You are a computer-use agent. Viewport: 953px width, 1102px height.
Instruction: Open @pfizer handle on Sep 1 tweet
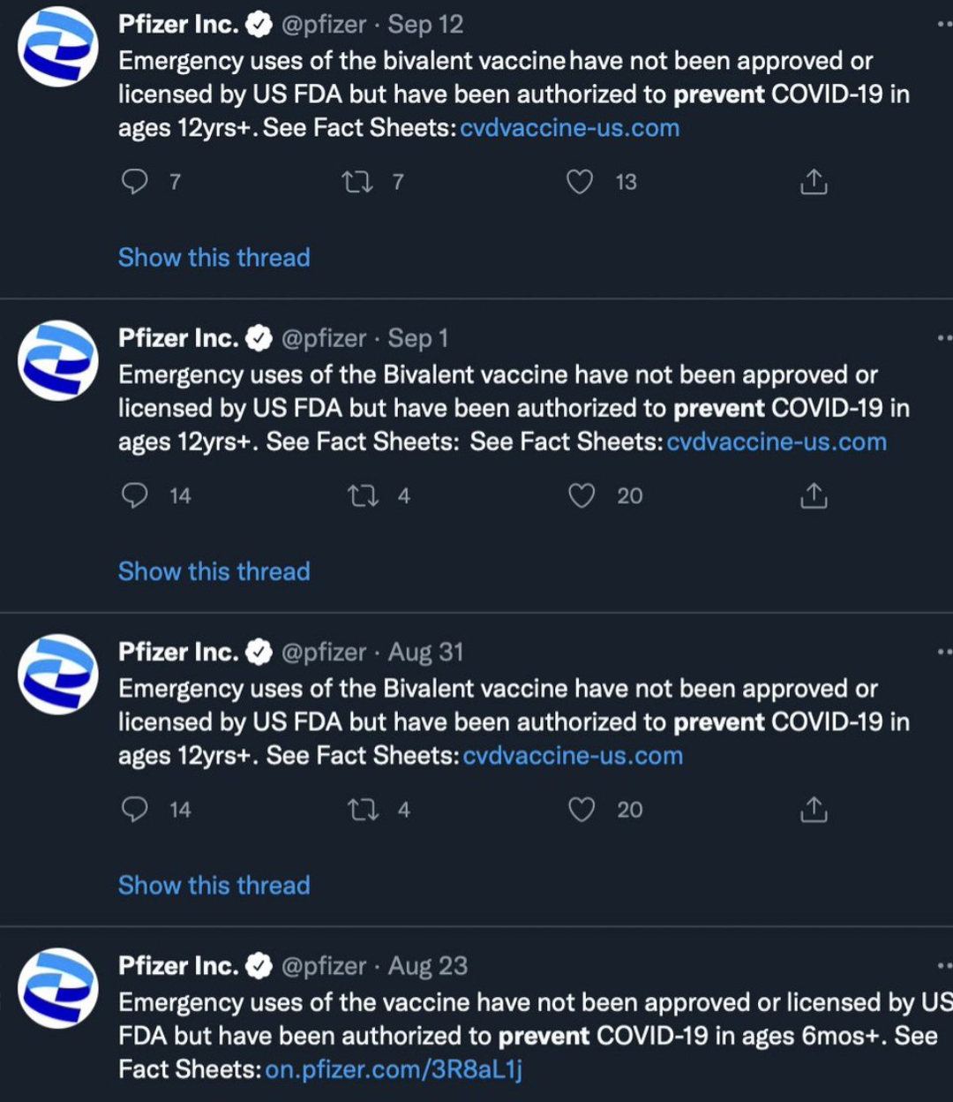323,338
